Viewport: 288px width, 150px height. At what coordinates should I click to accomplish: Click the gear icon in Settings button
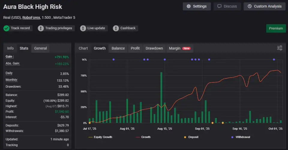click(x=189, y=6)
